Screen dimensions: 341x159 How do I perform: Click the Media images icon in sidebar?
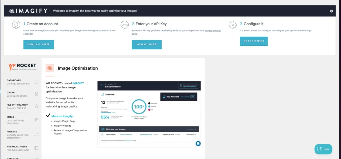pyautogui.click(x=36, y=119)
